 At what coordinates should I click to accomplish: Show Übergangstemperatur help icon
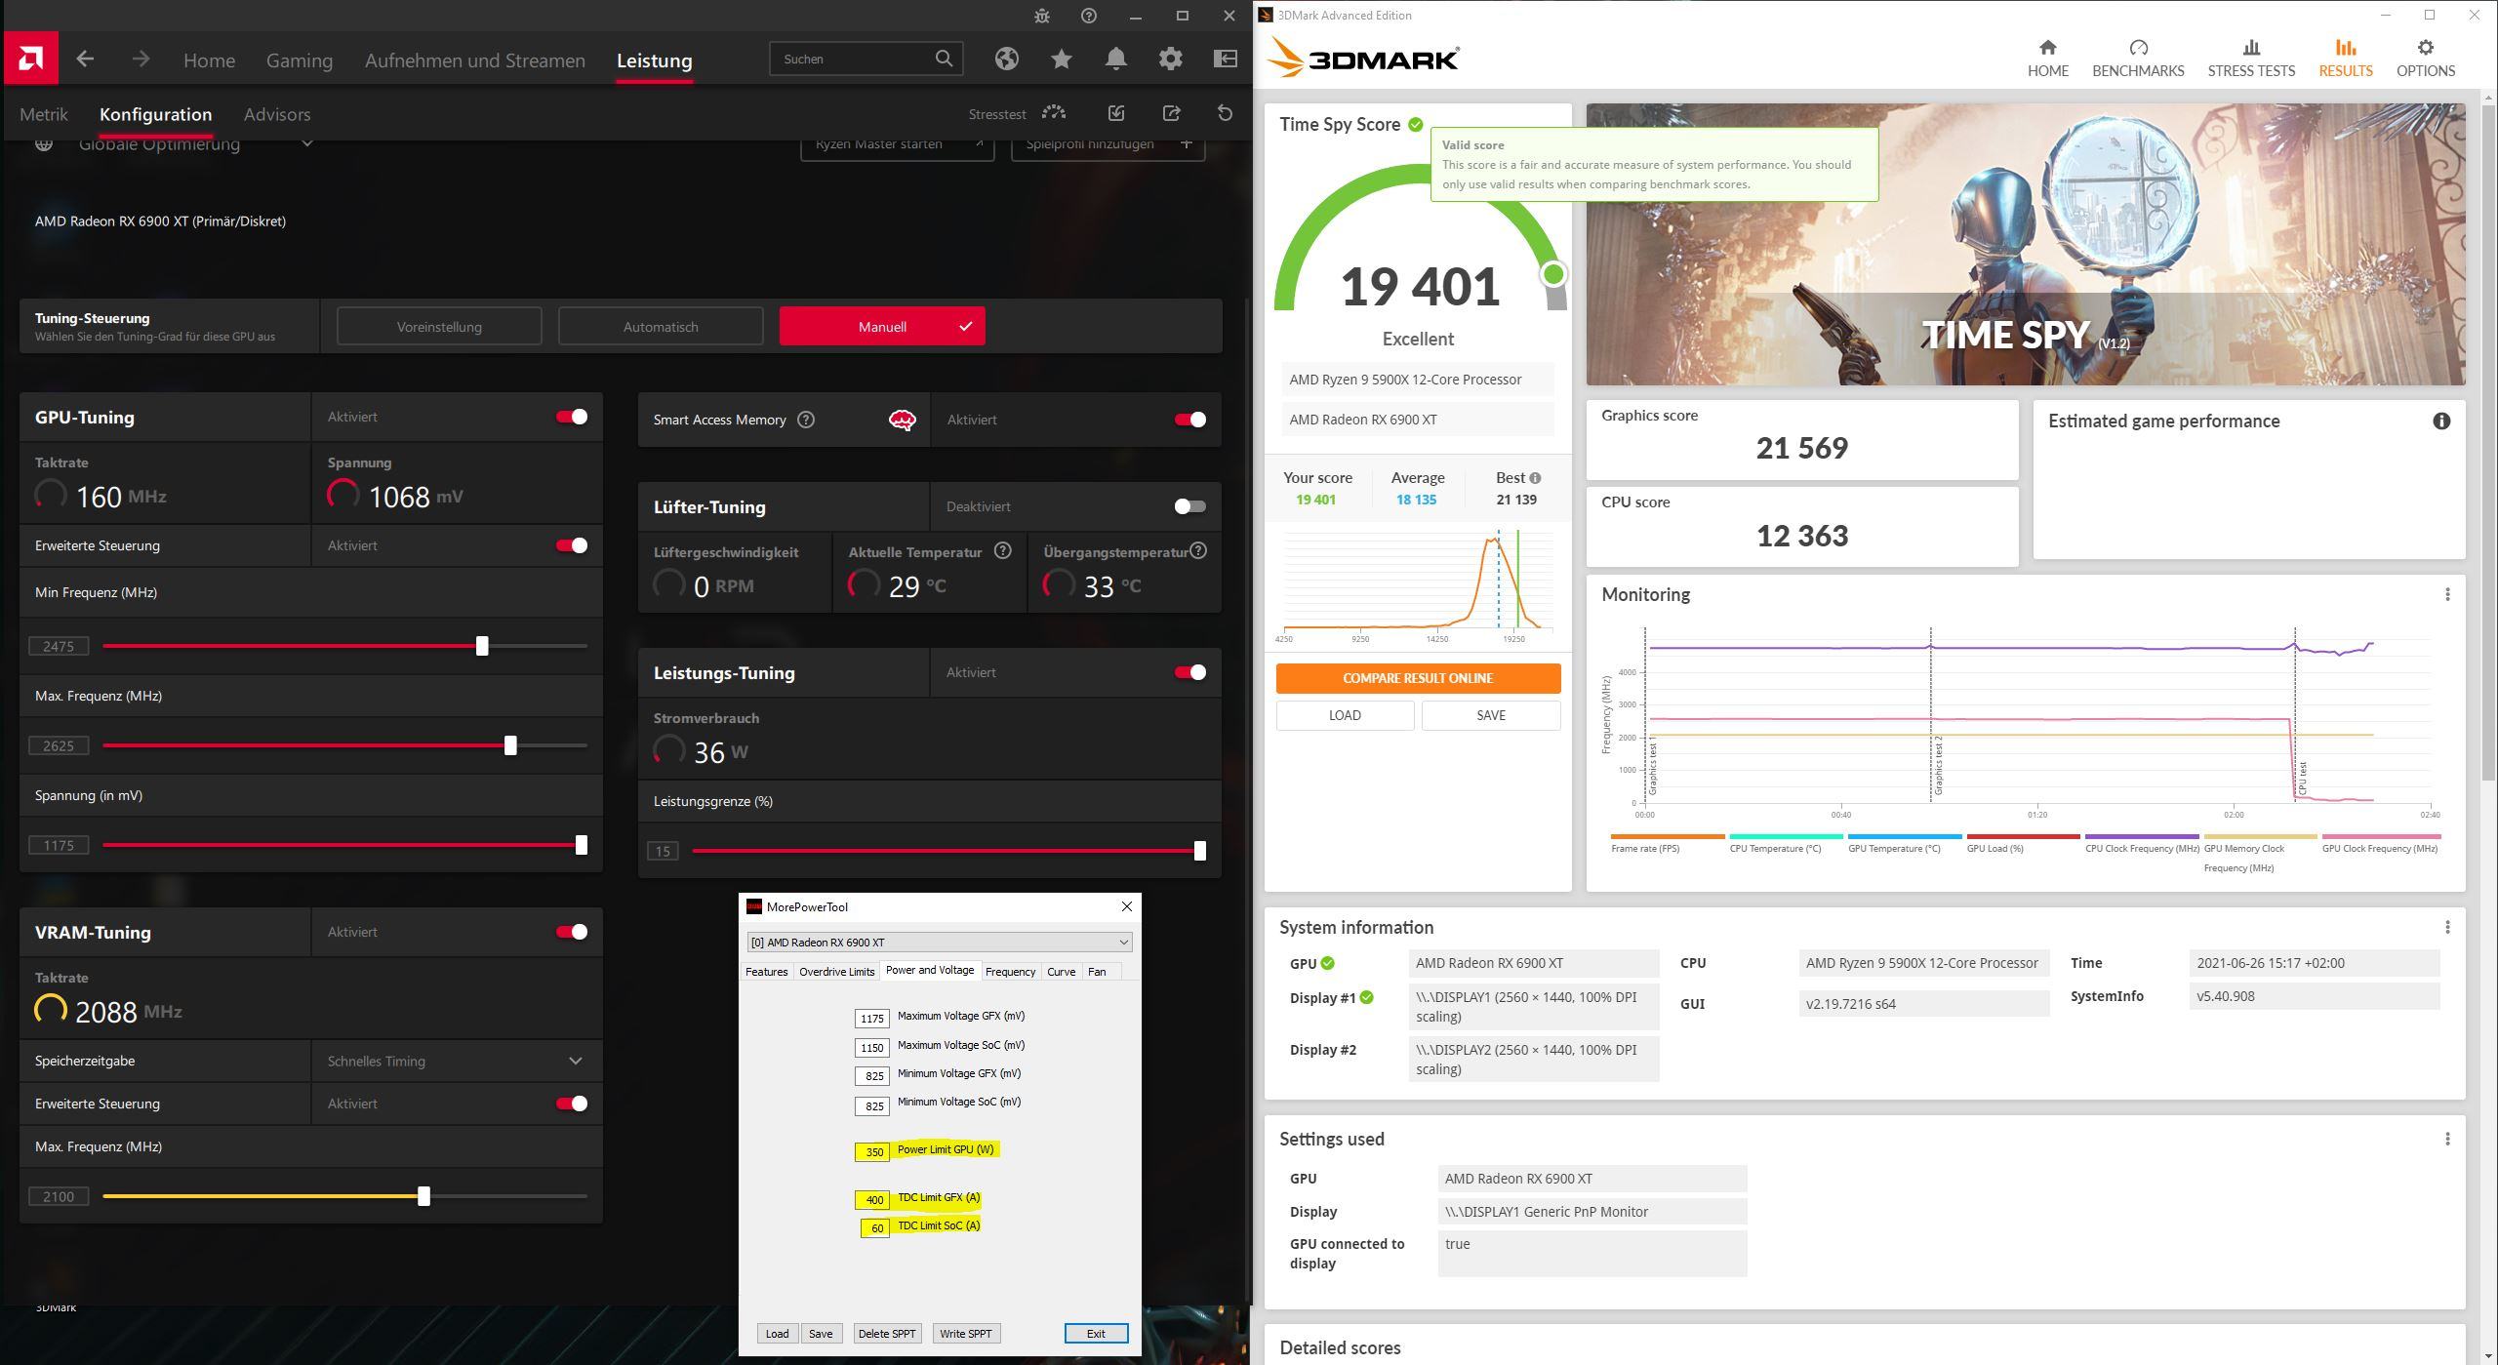1198,551
